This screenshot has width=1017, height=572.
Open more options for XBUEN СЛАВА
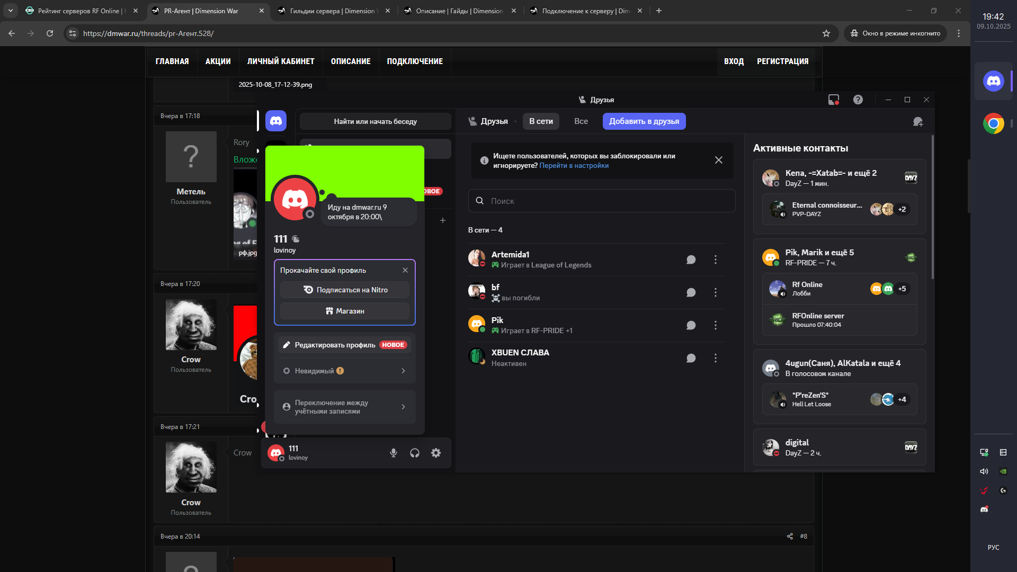point(716,358)
